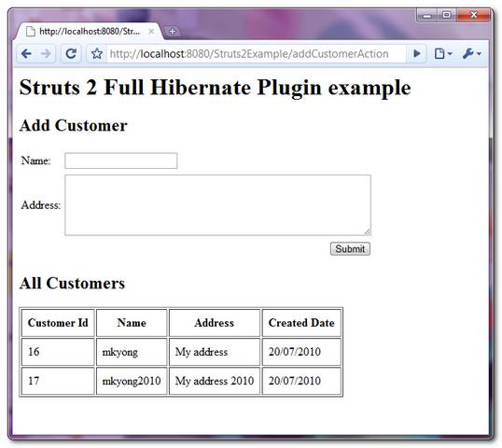Click the date cell in row 16
The image size is (502, 448).
(x=301, y=352)
